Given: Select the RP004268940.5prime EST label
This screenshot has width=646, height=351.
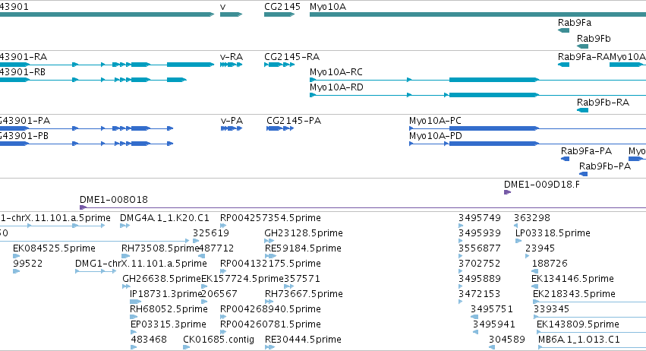Looking at the screenshot, I should coord(271,310).
